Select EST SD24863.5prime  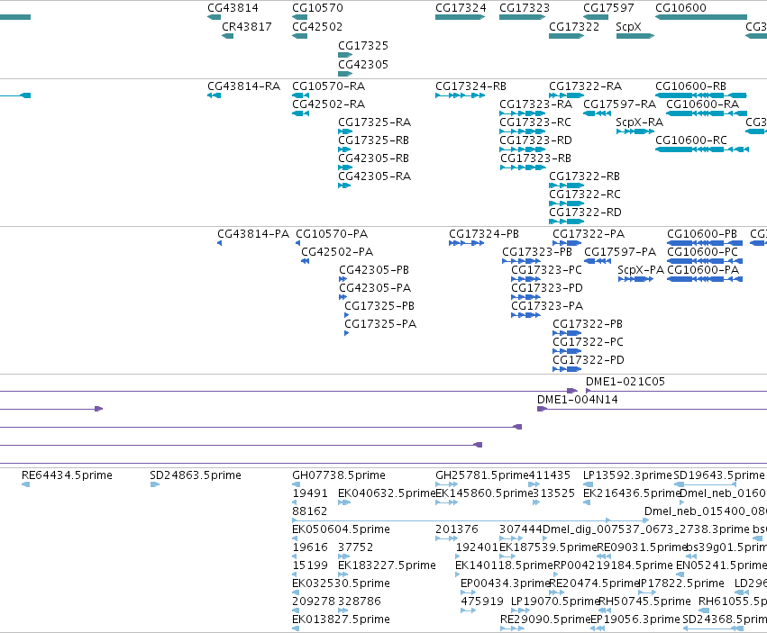pyautogui.click(x=196, y=475)
